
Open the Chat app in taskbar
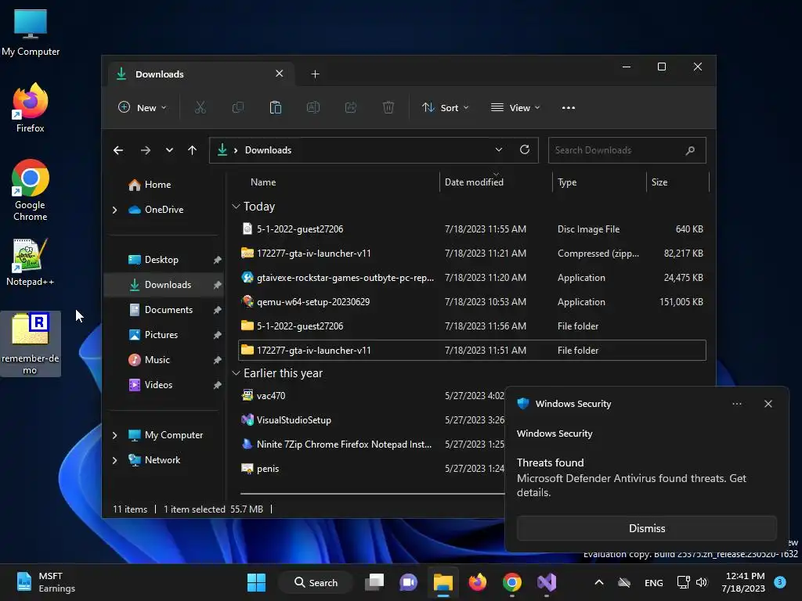click(408, 582)
